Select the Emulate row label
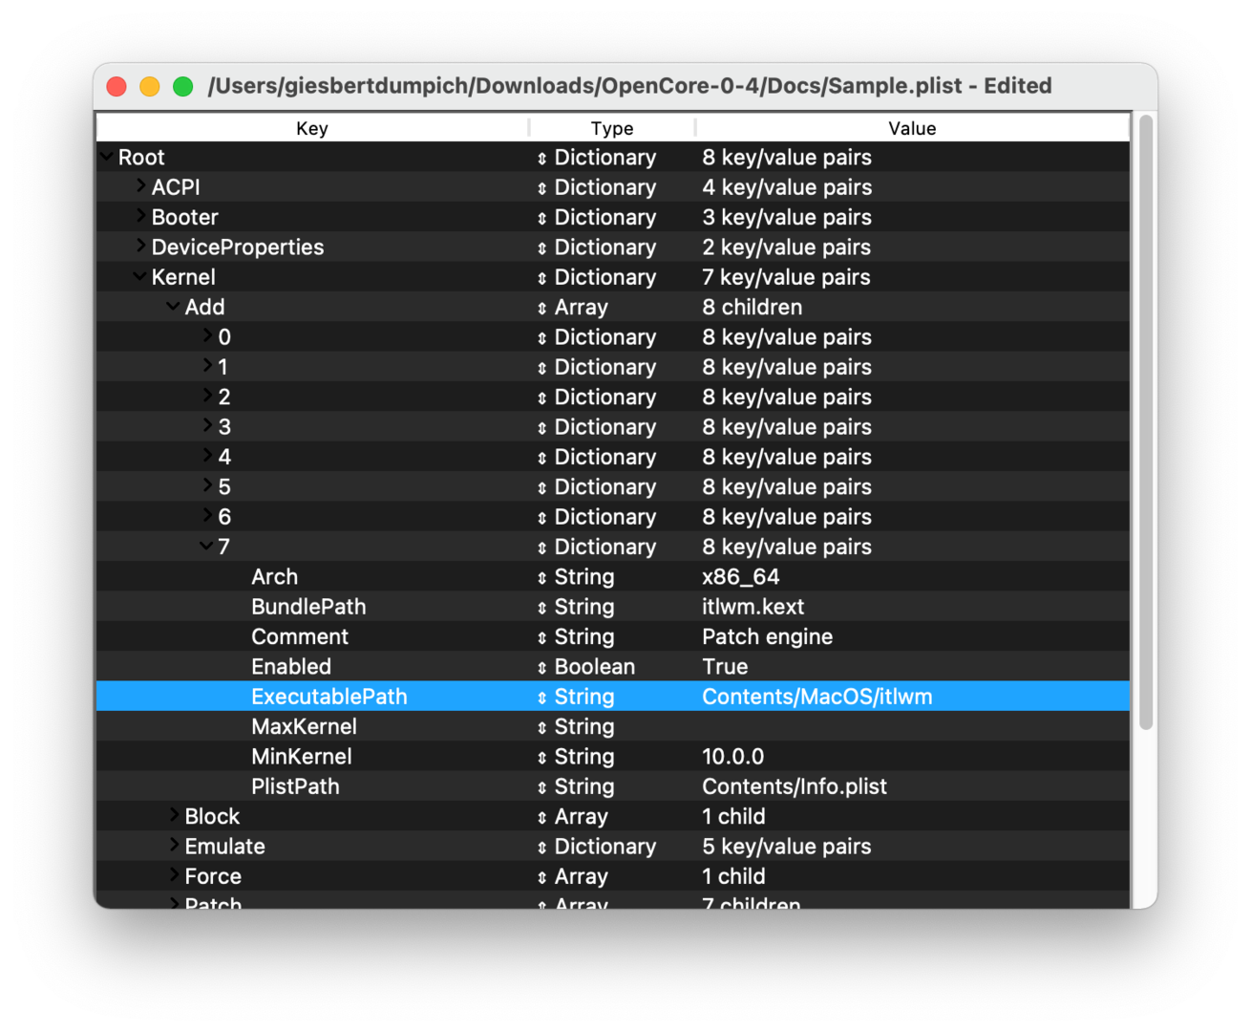The height and width of the screenshot is (1032, 1251). pyautogui.click(x=224, y=847)
